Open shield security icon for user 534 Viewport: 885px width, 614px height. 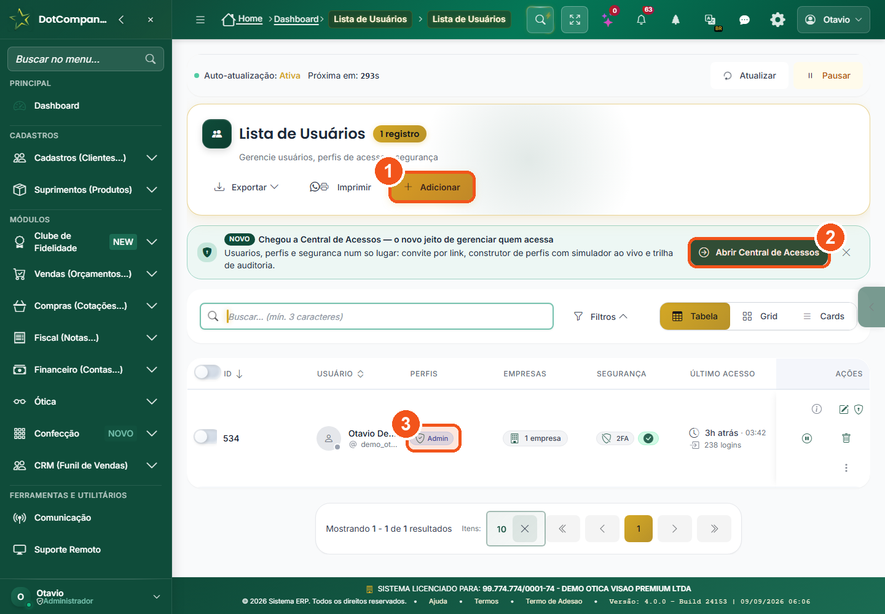[859, 409]
